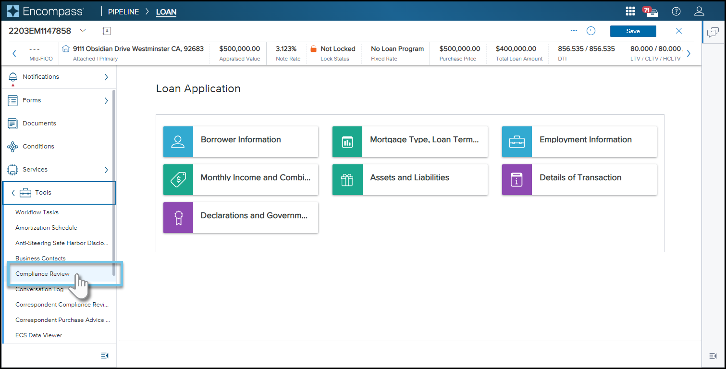
Task: Open Conversation Log tool
Action: click(x=39, y=289)
